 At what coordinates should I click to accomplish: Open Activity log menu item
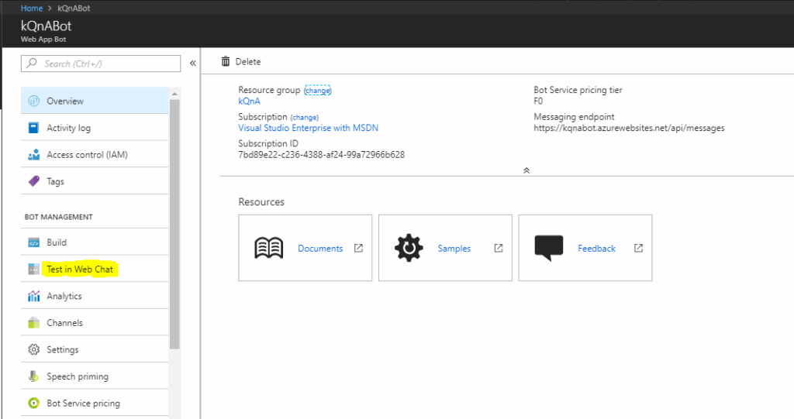pyautogui.click(x=95, y=128)
